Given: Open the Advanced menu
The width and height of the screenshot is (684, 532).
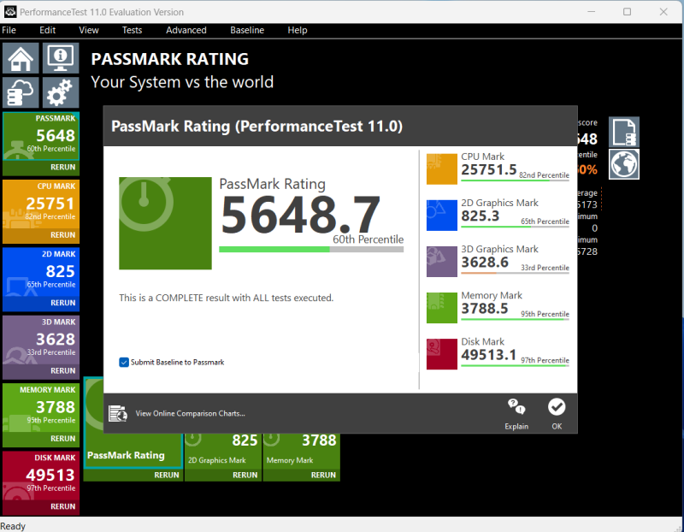Looking at the screenshot, I should point(186,30).
